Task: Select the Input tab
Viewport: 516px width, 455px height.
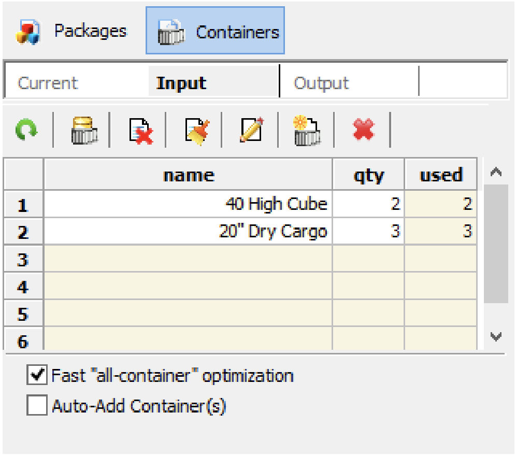Action: pos(181,83)
